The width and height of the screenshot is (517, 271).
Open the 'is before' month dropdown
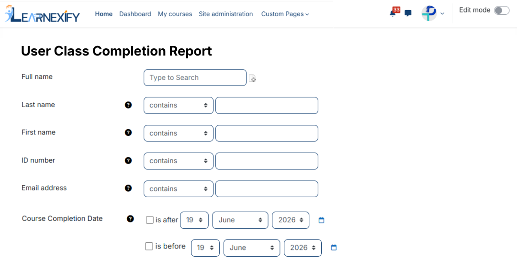point(252,248)
